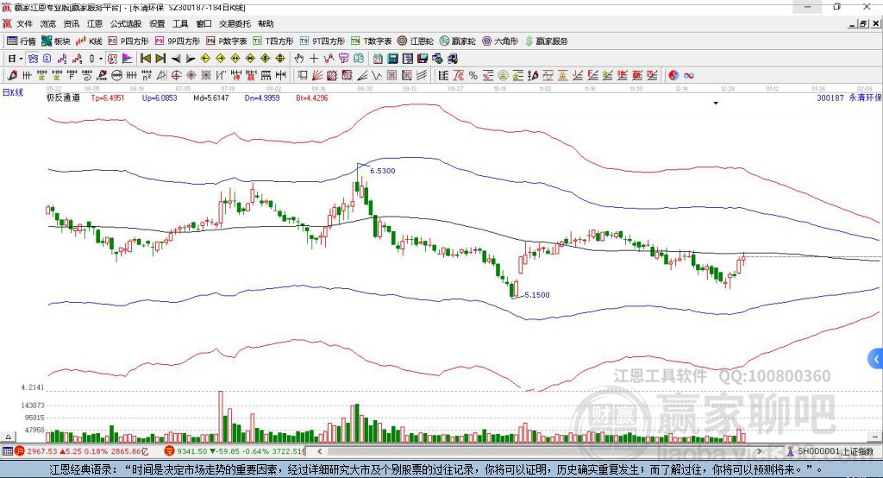
Task: Open the T数字表 tool
Action: click(371, 41)
